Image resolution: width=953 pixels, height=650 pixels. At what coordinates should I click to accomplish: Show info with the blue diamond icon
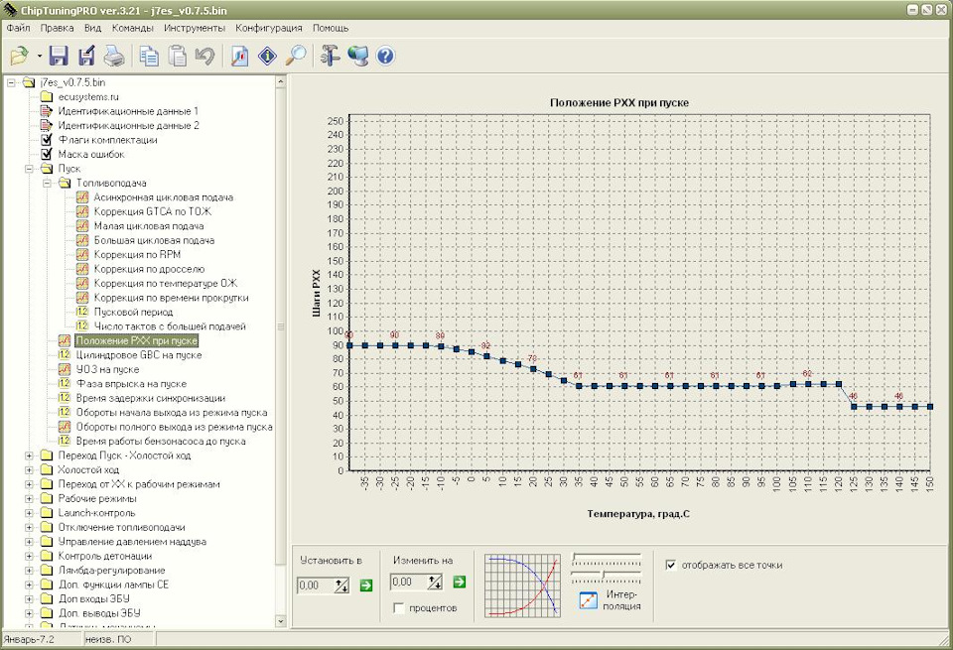(267, 56)
